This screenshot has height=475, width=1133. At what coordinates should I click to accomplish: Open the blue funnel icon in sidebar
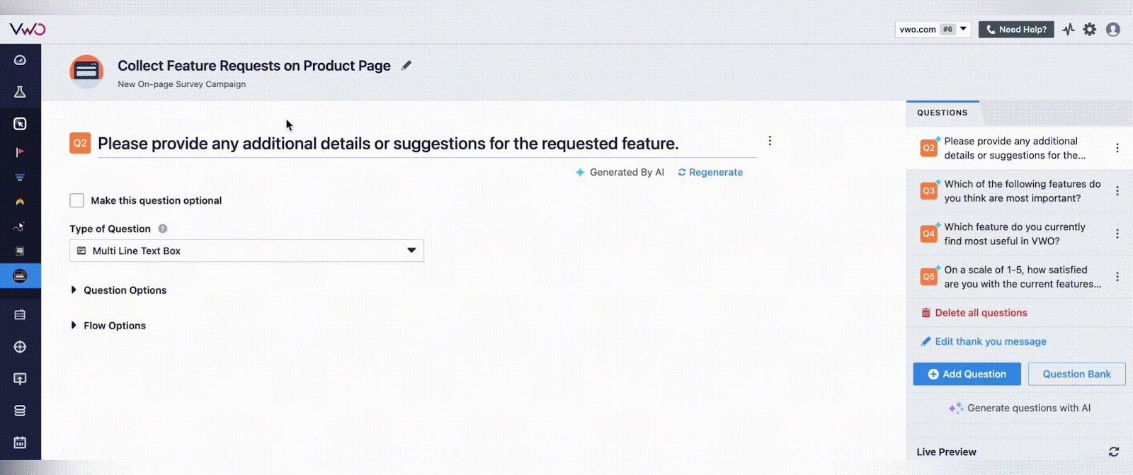tap(20, 177)
